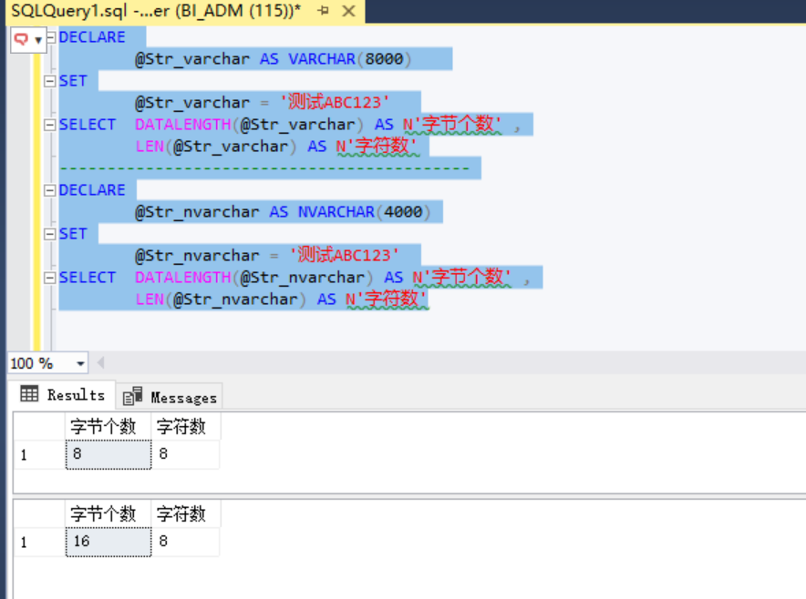Click the horizontal scroll left arrow
Viewport: 806px width, 599px height.
[x=100, y=363]
